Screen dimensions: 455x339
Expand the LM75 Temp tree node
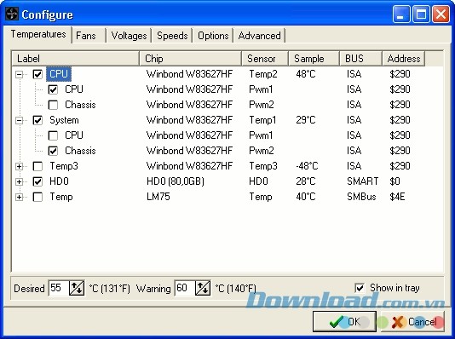19,198
